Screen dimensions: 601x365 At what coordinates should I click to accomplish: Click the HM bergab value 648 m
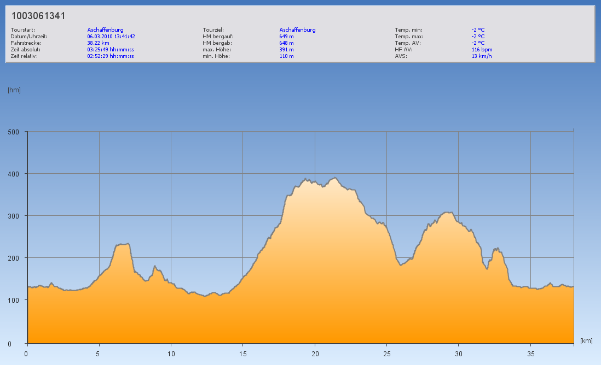pos(286,43)
